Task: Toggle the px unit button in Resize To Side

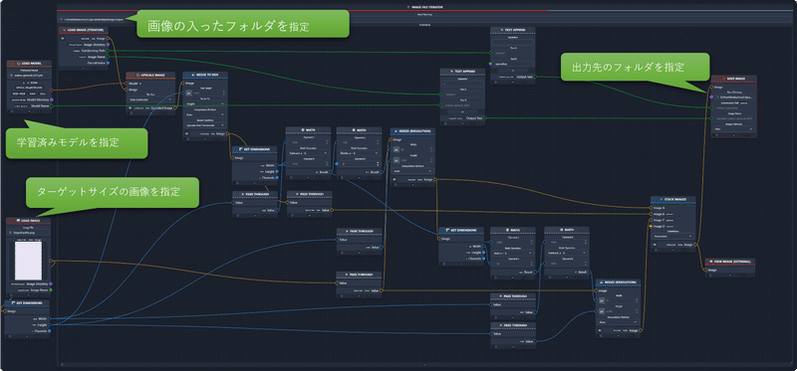Action: pos(188,93)
